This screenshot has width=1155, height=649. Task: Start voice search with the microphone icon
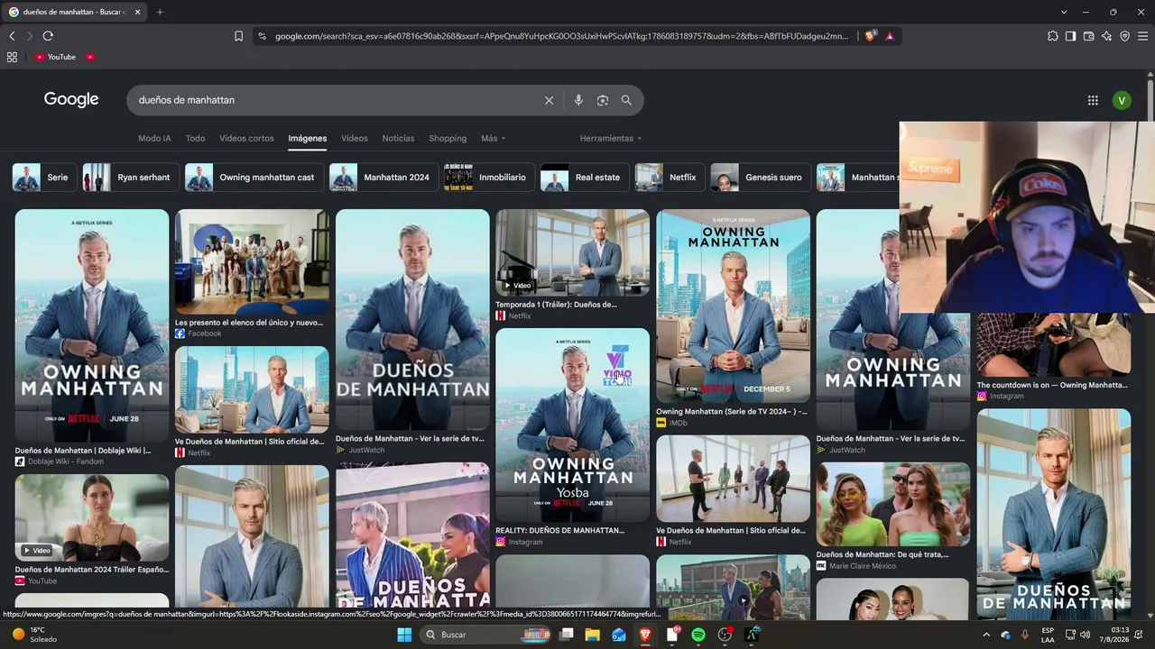click(x=578, y=100)
